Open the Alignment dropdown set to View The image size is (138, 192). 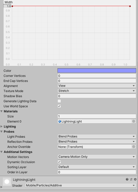(97, 86)
